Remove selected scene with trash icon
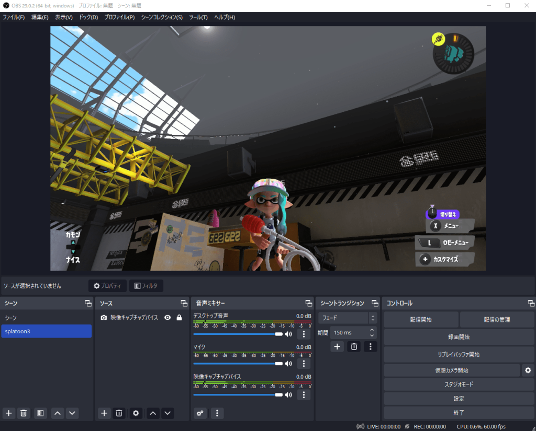This screenshot has height=431, width=536. (x=24, y=413)
